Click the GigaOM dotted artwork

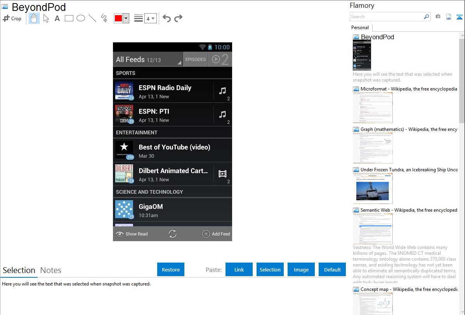pyautogui.click(x=124, y=209)
